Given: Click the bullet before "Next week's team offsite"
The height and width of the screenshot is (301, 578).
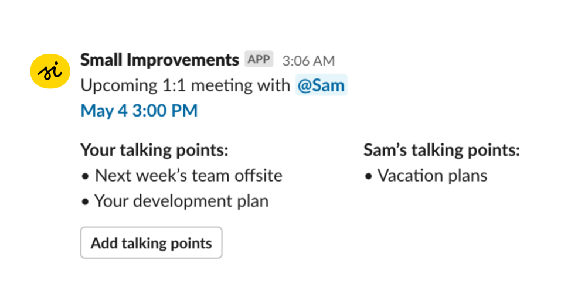Looking at the screenshot, I should pos(86,176).
